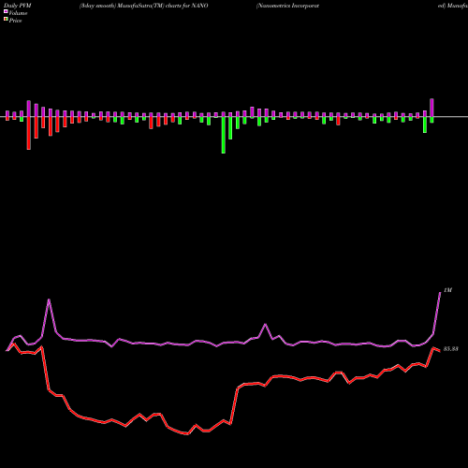Click the last magenta bar at right end
Screen dimensions: 468x468
point(431,108)
